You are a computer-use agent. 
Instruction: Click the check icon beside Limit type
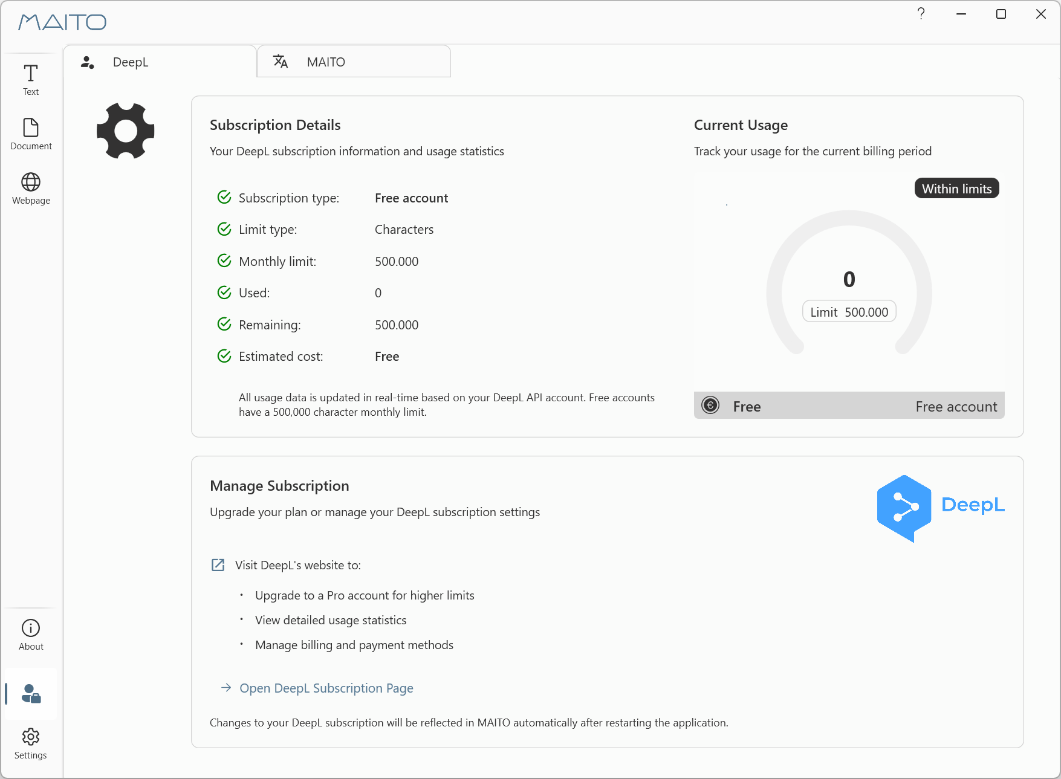tap(224, 229)
